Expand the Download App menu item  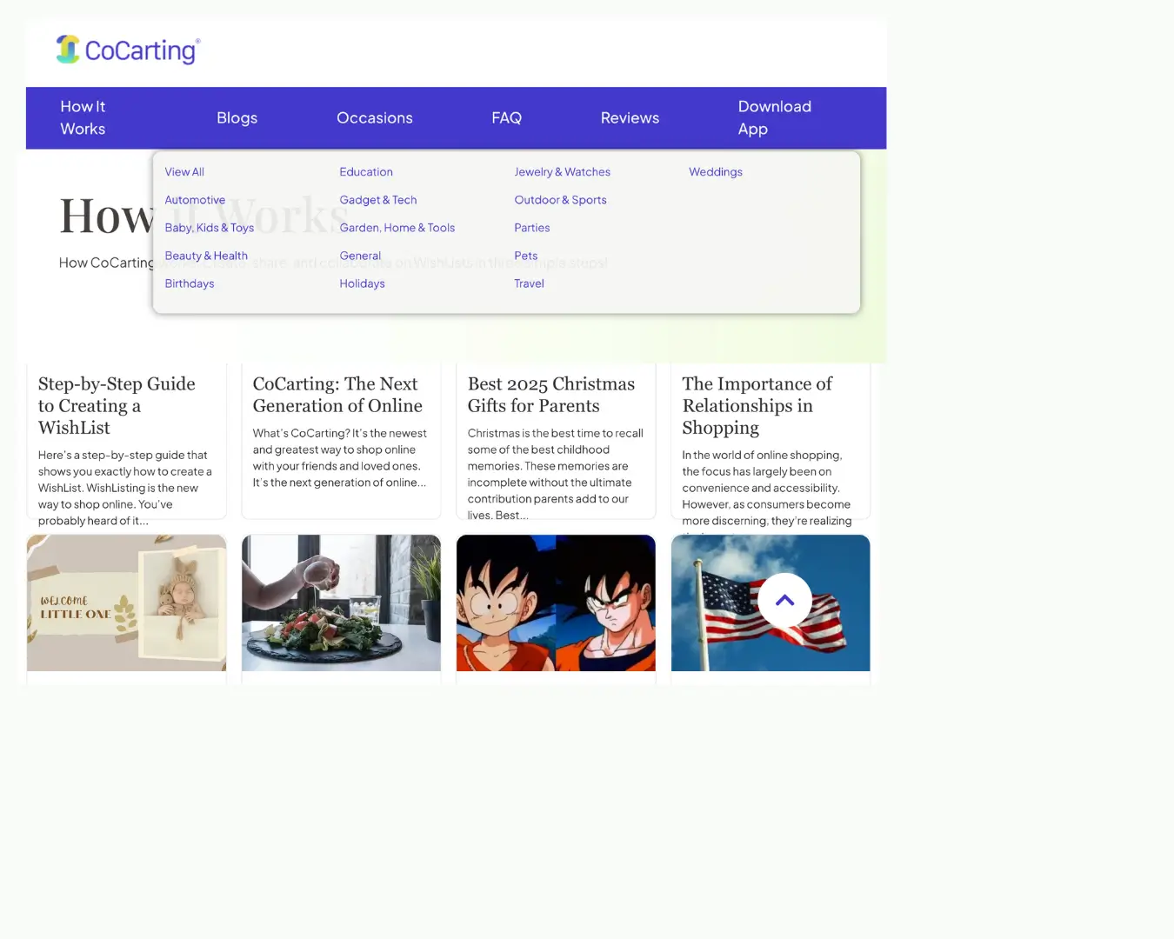[x=774, y=117]
